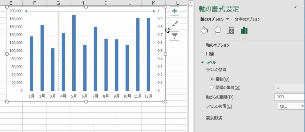Click the ラベルの間隔 label text
The image size is (305, 132).
tap(216, 70)
